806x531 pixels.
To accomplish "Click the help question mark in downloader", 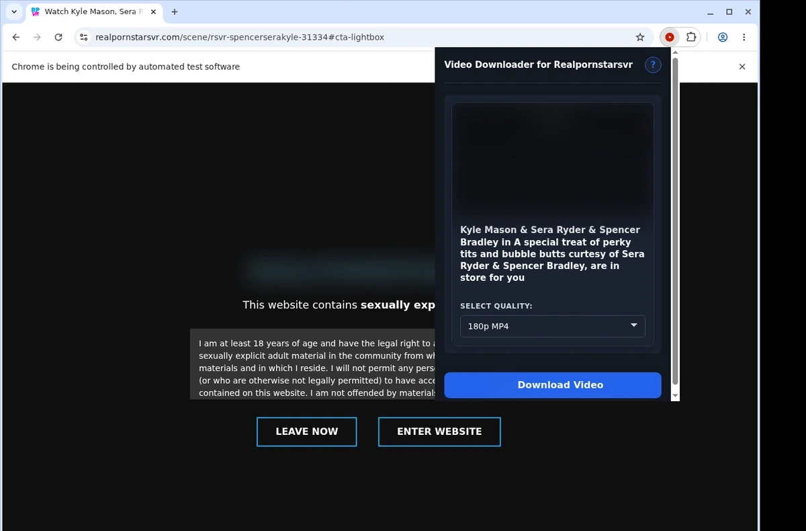I will [653, 65].
